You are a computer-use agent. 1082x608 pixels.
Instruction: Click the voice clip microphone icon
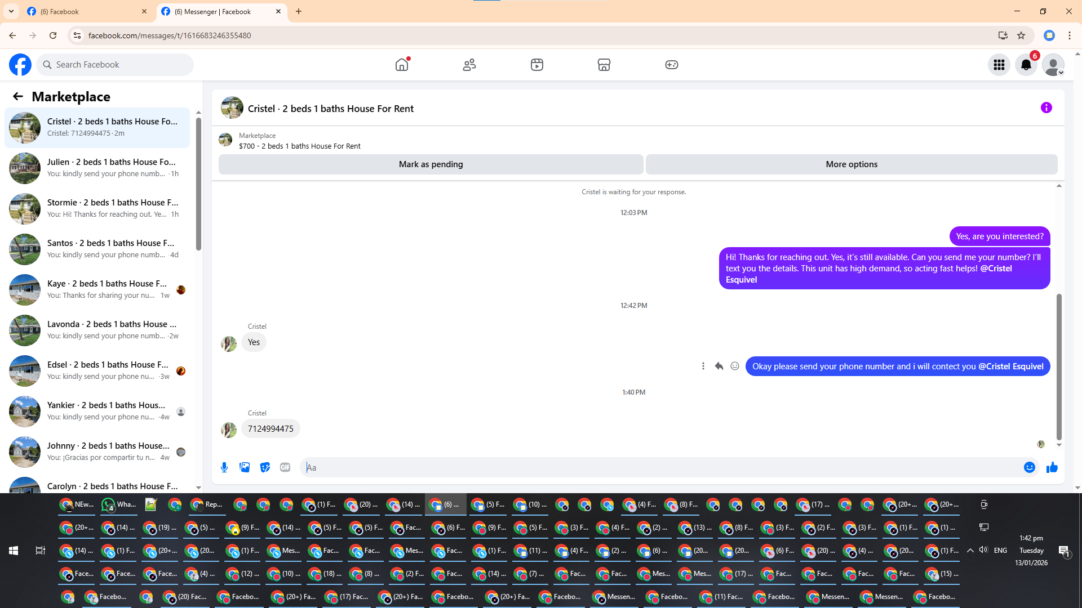coord(224,467)
